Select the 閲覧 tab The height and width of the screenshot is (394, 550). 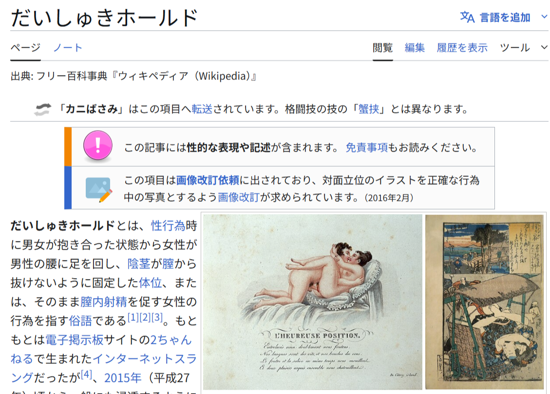(x=382, y=47)
